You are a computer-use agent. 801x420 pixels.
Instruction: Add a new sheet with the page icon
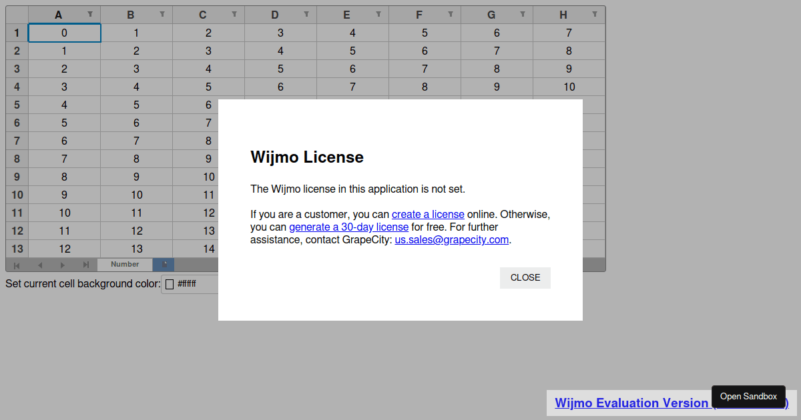pyautogui.click(x=164, y=265)
